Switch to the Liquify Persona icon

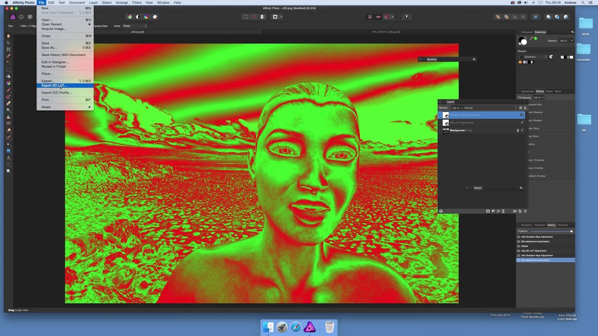pos(21,17)
